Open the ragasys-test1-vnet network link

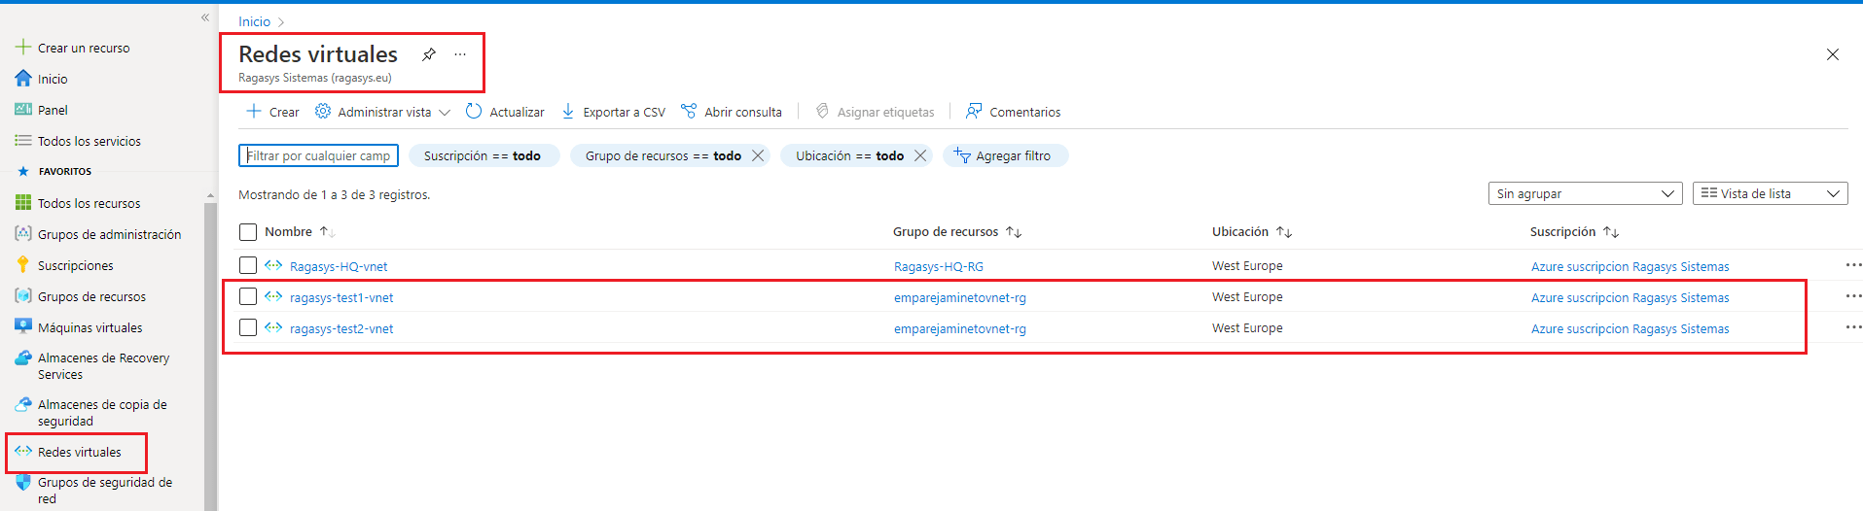click(341, 297)
